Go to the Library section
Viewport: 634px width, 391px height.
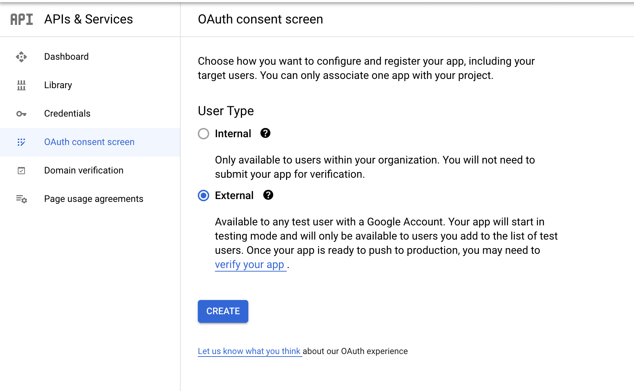[x=90, y=85]
